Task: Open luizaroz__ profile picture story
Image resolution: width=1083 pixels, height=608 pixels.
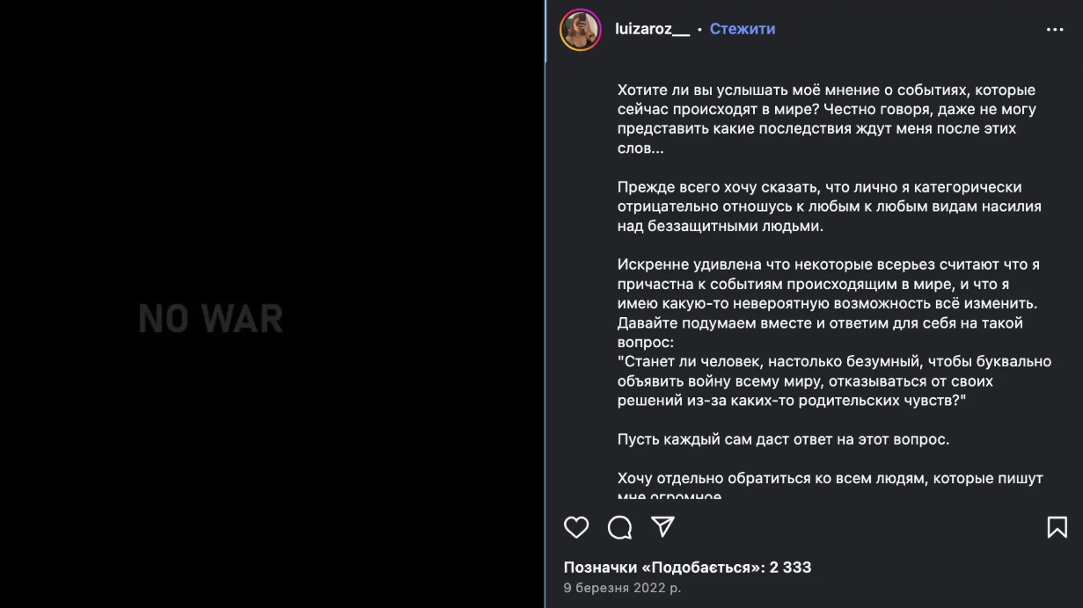Action: (581, 30)
